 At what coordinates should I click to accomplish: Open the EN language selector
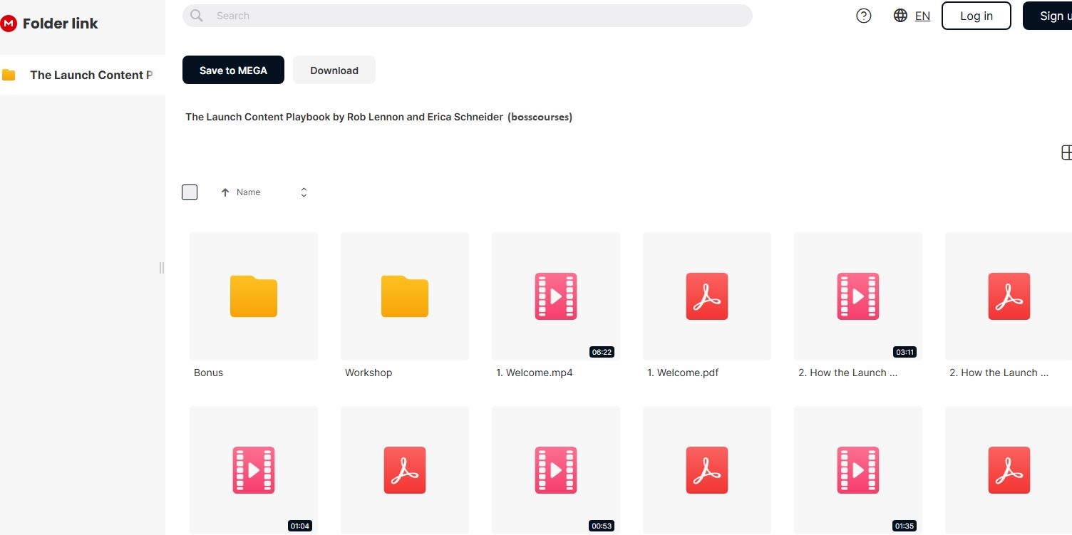click(922, 16)
